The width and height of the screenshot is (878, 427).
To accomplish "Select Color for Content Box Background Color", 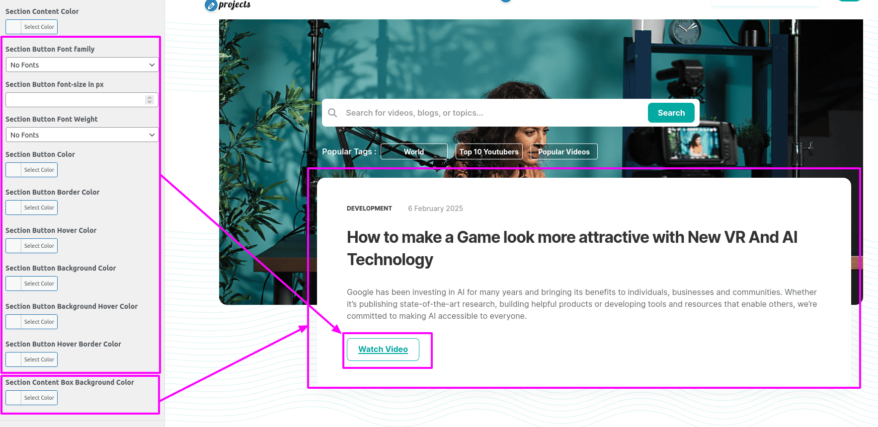I will (x=31, y=398).
